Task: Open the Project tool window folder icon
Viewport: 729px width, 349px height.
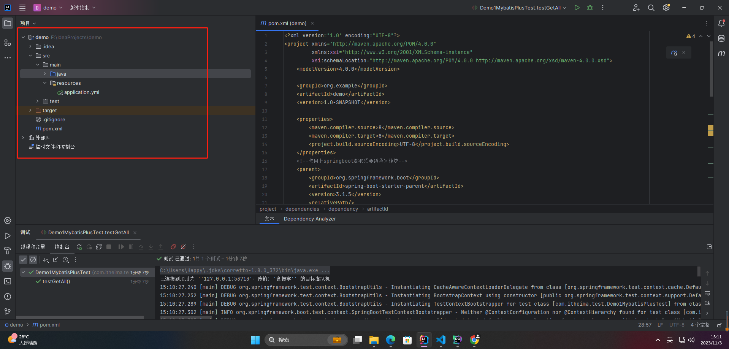Action: [8, 23]
